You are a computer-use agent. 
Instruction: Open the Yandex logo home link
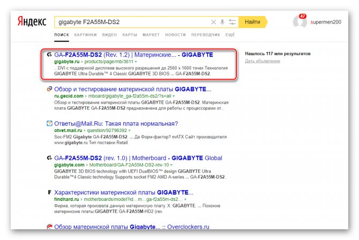(32, 22)
